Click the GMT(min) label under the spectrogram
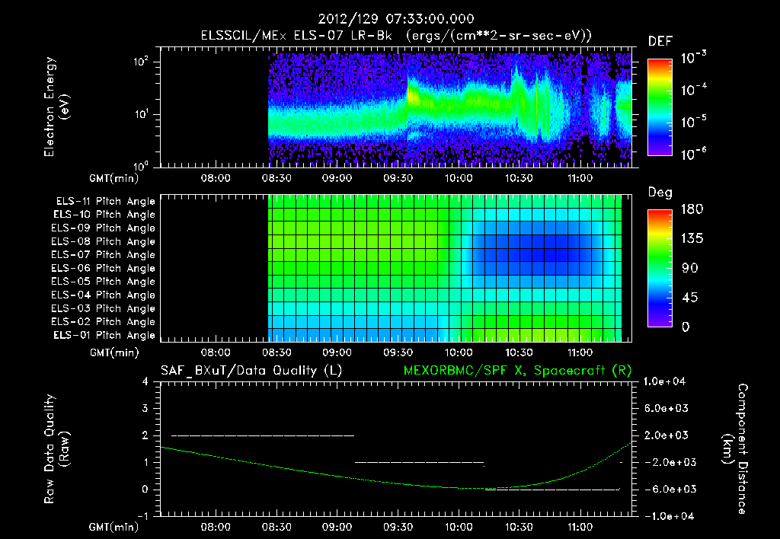This screenshot has height=539, width=780. click(114, 178)
